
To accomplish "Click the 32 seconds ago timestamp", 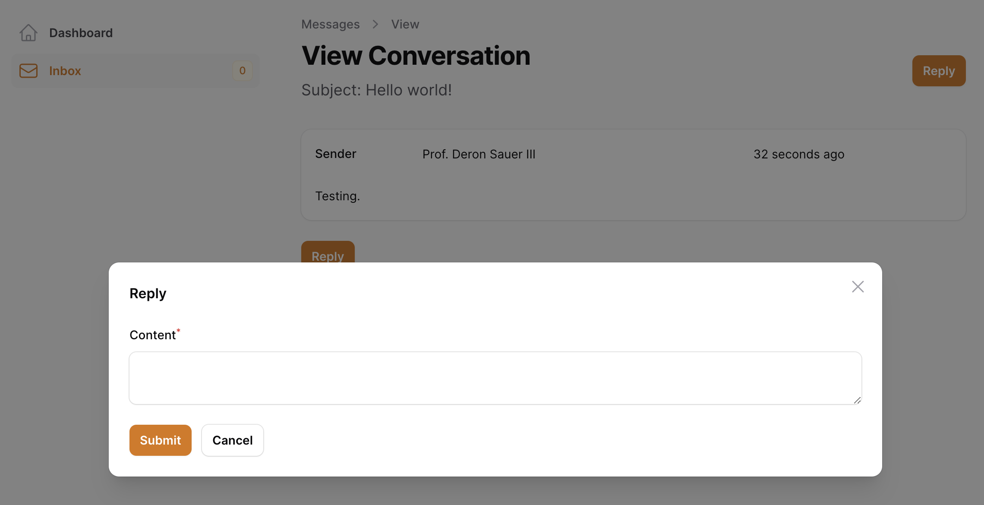I will [798, 154].
